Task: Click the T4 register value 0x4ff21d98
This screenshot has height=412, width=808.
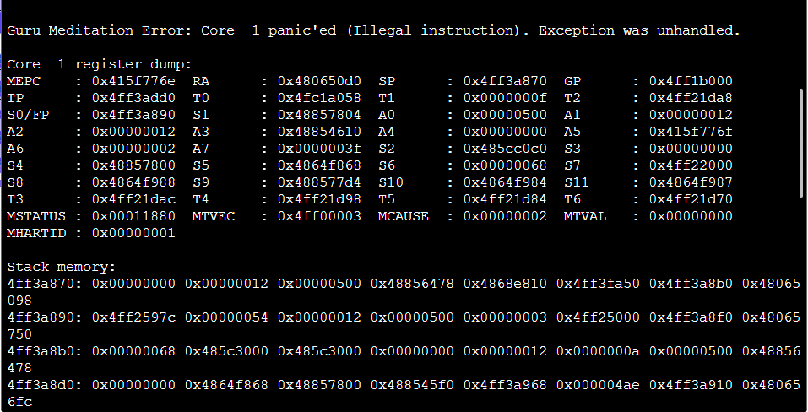Action: point(319,200)
